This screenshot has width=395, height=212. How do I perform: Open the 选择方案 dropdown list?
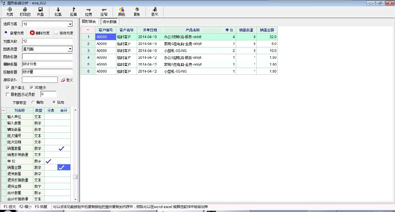tap(70, 24)
